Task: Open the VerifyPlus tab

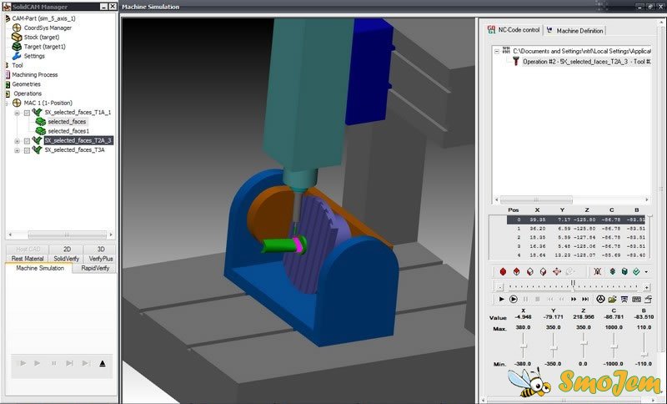Action: click(x=101, y=259)
